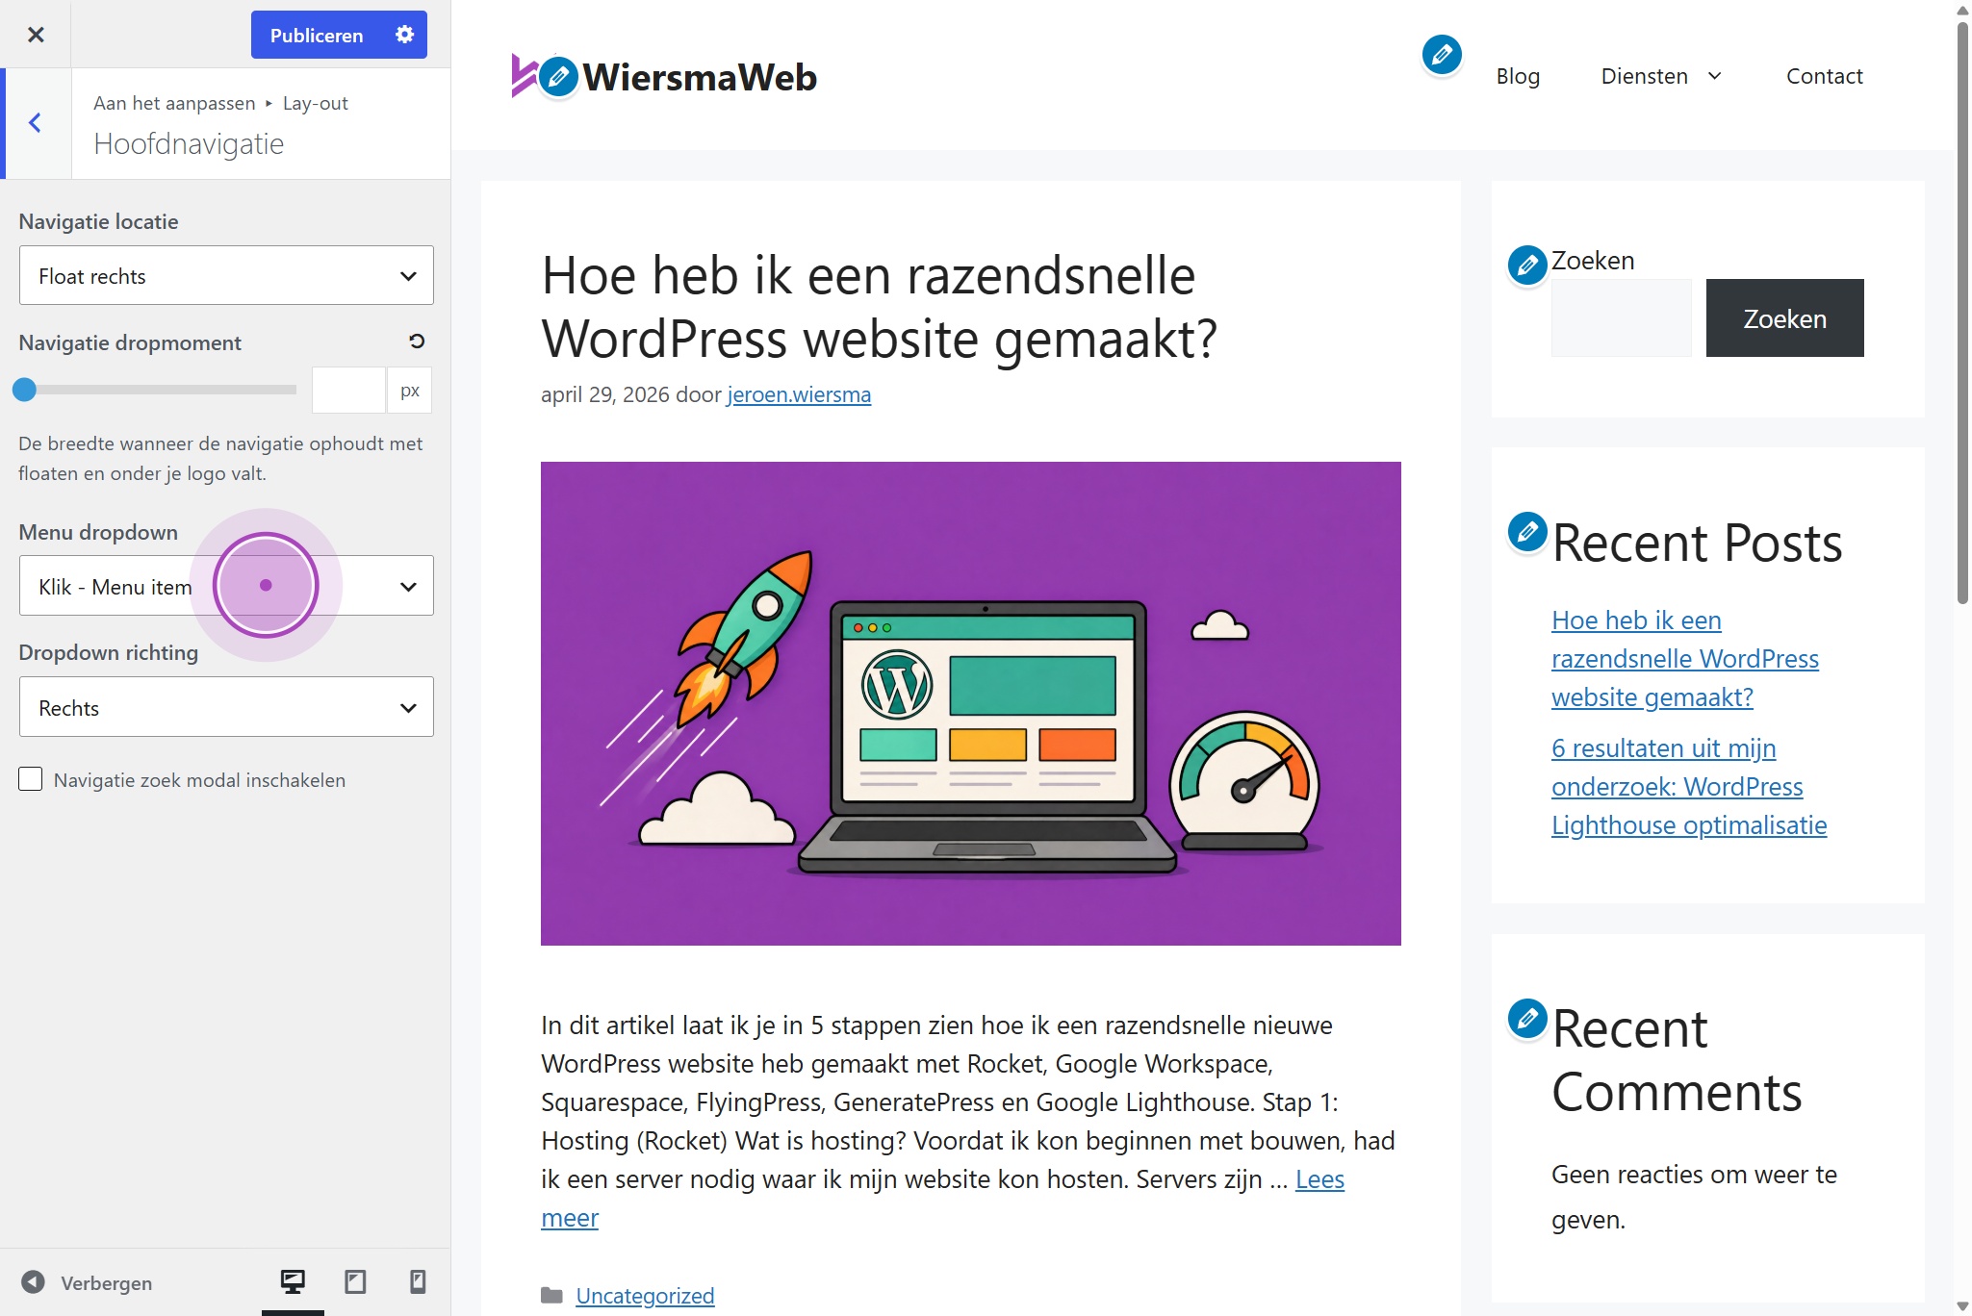This screenshot has height=1316, width=1972.
Task: Click the WiersmaWeb site title
Action: click(x=700, y=77)
